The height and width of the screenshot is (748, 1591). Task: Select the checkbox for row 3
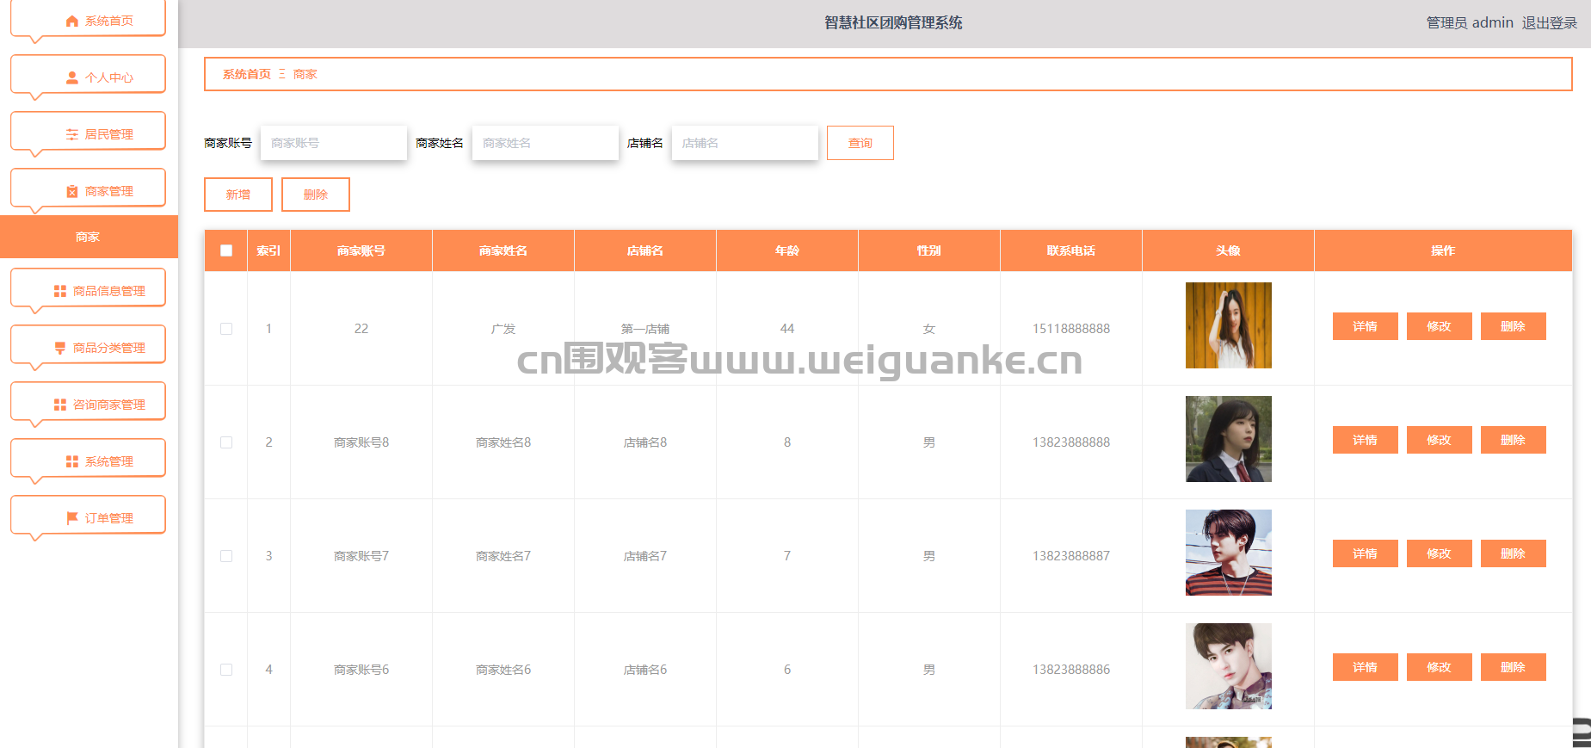(226, 556)
